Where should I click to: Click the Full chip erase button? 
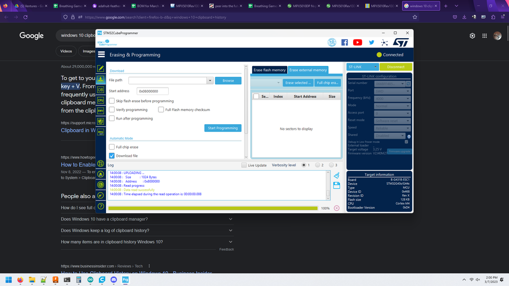click(x=328, y=82)
